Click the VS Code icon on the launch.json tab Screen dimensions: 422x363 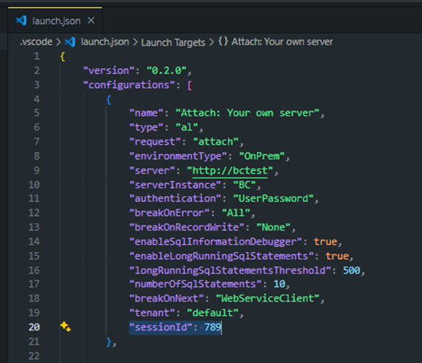(21, 21)
